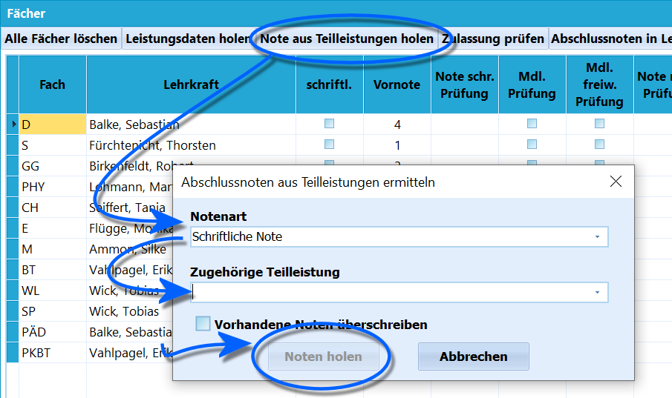Enable 'Vorhandene Noten überschreiben' checkbox
Screen dimensions: 672x398
coord(203,324)
